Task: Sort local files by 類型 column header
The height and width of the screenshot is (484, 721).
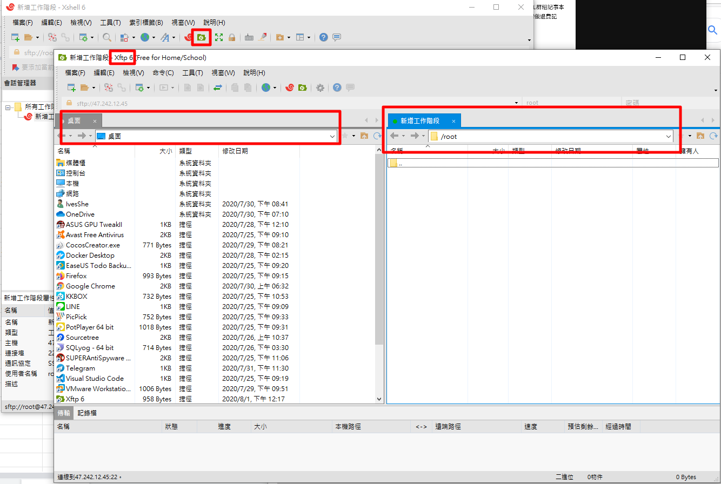Action: pos(197,151)
